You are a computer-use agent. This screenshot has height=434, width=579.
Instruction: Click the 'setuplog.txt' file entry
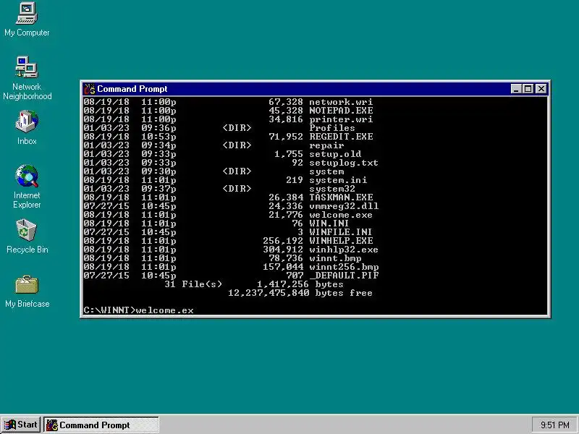343,163
